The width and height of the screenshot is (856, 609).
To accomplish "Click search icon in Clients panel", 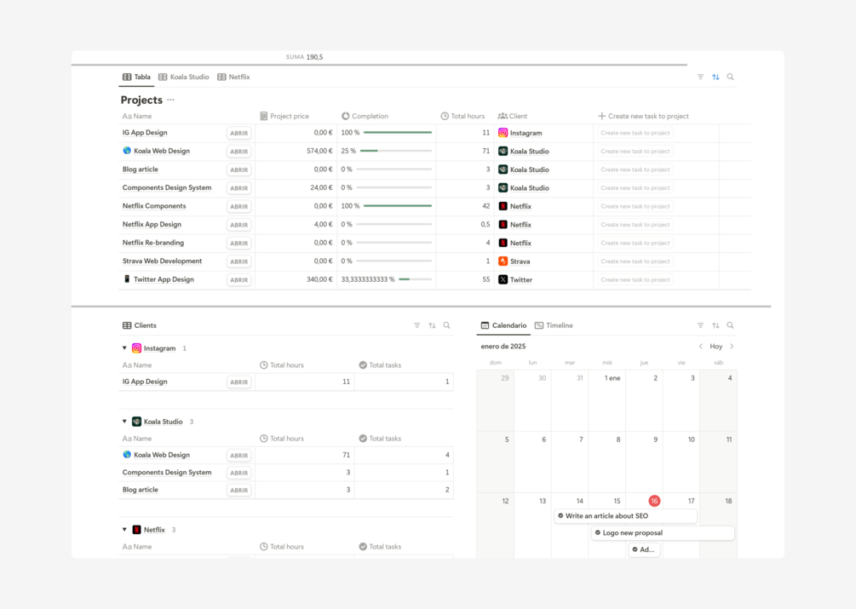I will click(446, 325).
